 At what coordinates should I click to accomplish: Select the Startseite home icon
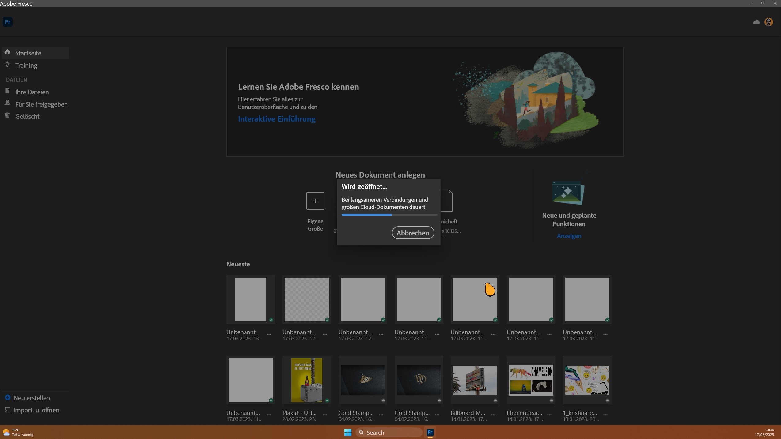point(8,52)
